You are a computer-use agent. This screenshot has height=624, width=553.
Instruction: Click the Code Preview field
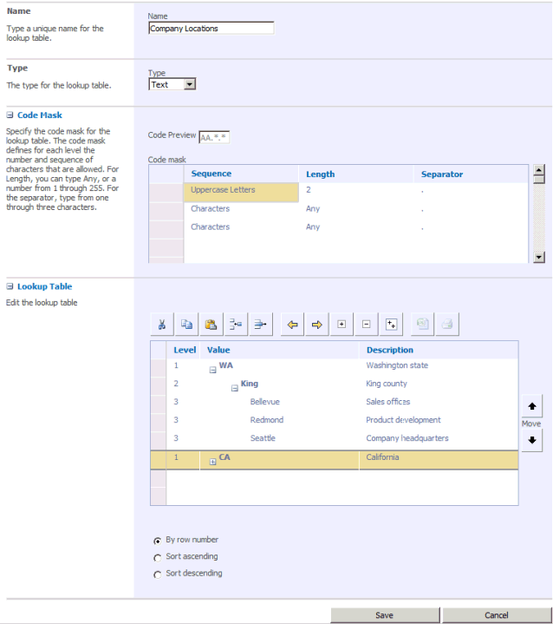click(214, 137)
